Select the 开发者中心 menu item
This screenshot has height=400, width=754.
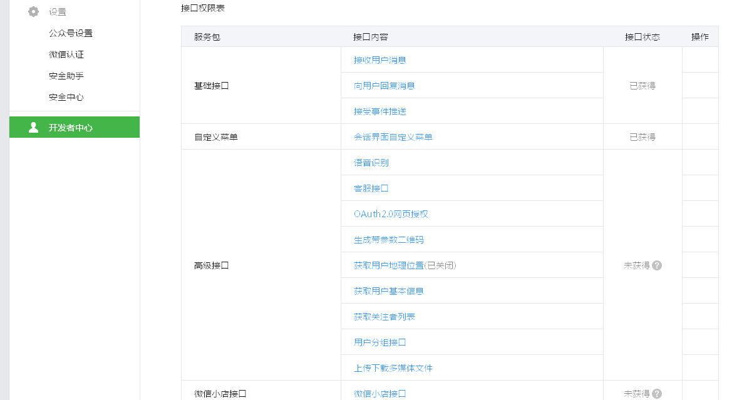(71, 128)
